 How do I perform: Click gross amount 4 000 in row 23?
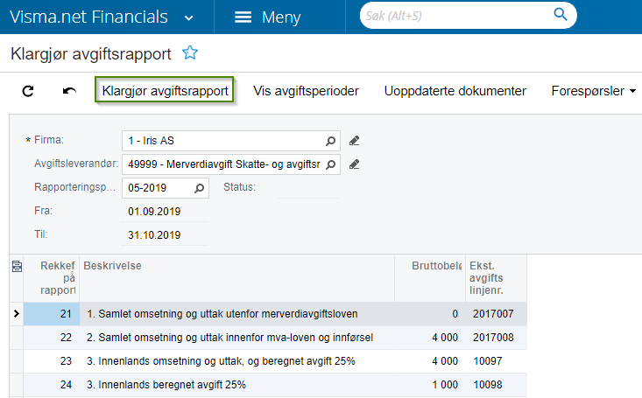point(445,361)
